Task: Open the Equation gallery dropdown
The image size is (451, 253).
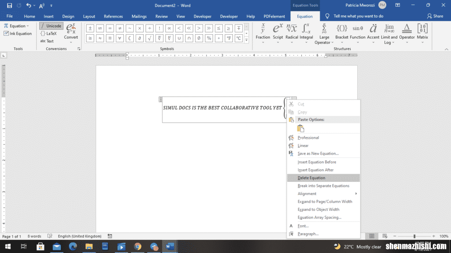Action: coord(16,26)
